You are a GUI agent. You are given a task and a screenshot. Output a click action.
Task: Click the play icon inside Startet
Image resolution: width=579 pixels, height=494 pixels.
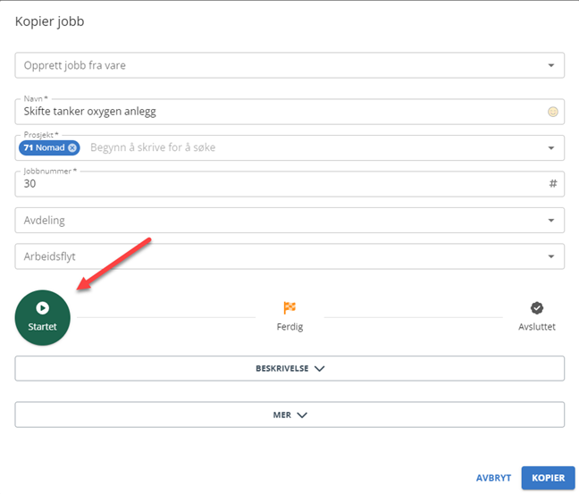[x=43, y=308]
